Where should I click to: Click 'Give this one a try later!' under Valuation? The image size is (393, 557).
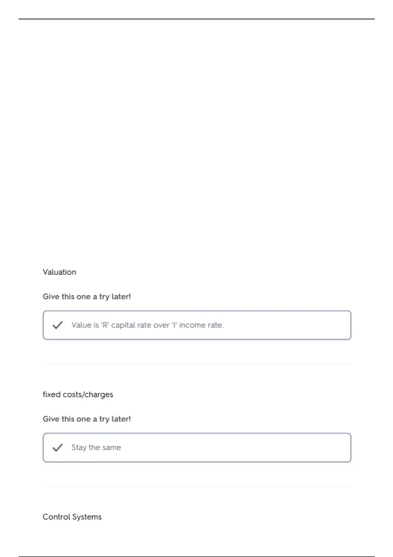[87, 297]
